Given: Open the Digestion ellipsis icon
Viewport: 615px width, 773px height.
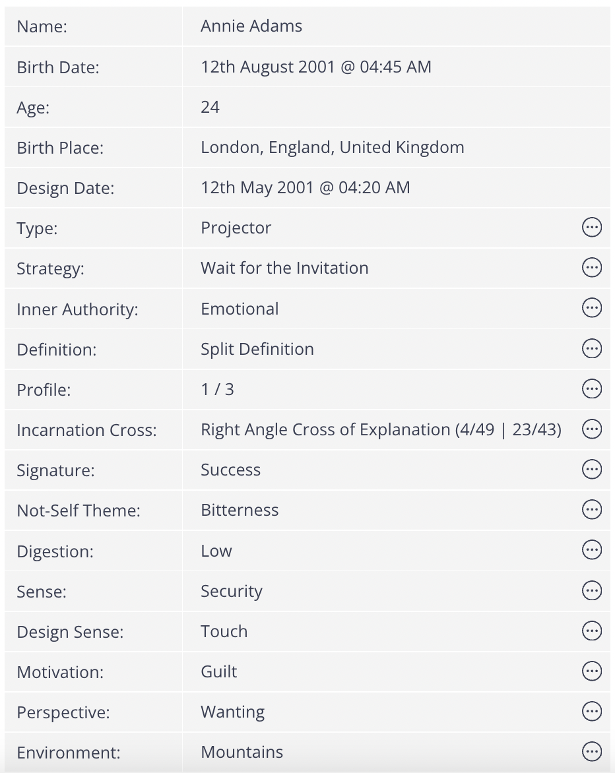Looking at the screenshot, I should click(592, 550).
